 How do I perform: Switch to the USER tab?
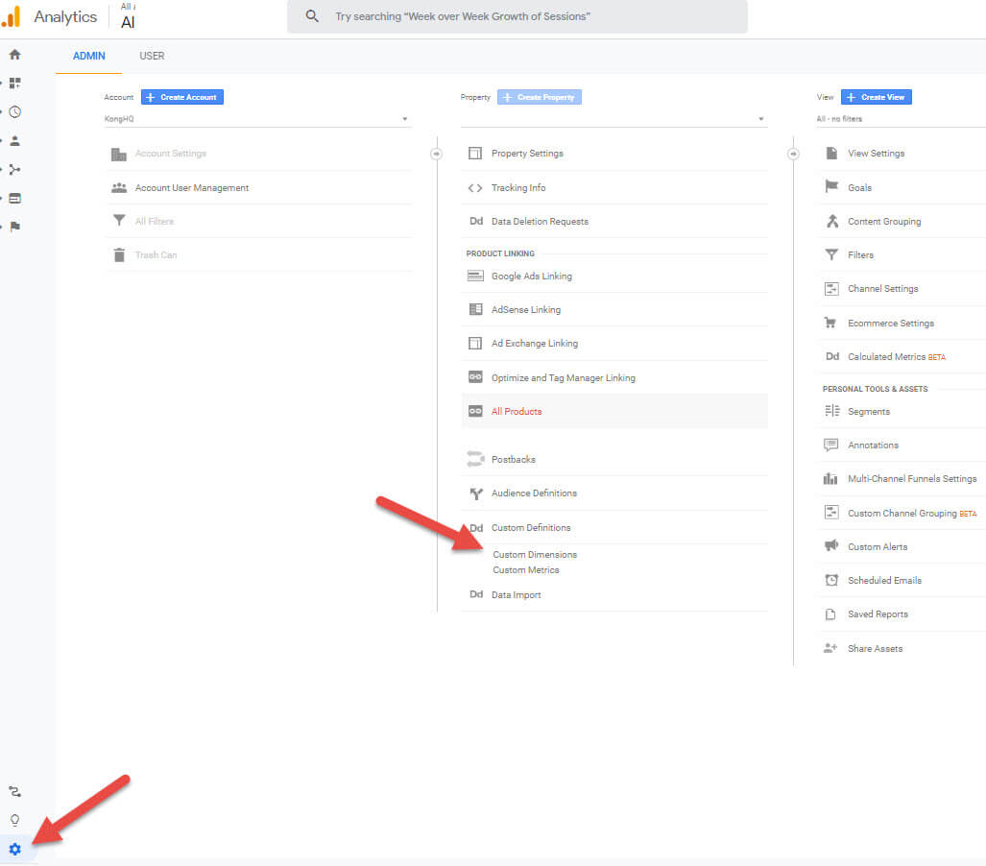pos(152,56)
